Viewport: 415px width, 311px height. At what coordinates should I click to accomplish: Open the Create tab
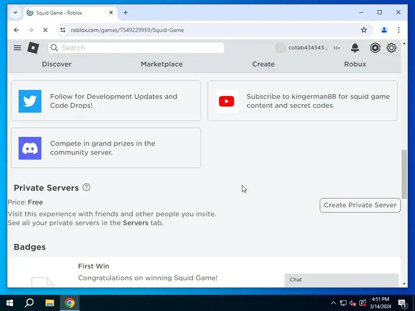coord(263,64)
